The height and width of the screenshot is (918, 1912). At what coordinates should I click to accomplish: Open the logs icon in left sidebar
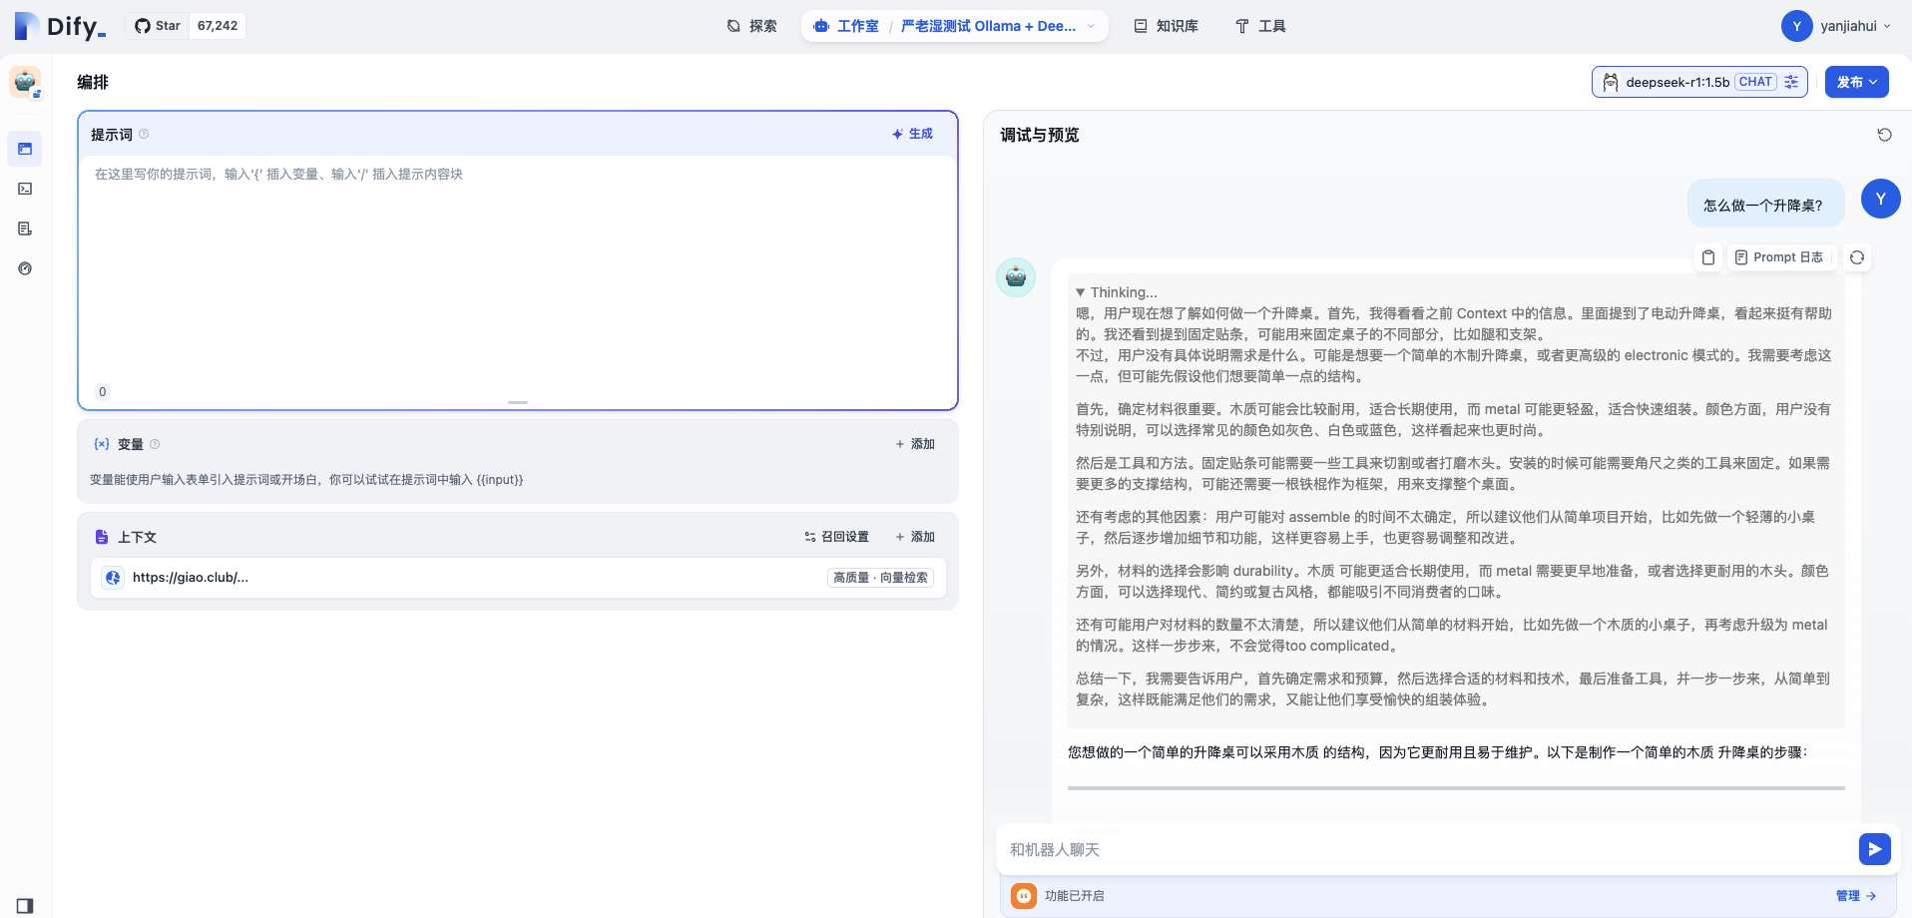coord(25,229)
